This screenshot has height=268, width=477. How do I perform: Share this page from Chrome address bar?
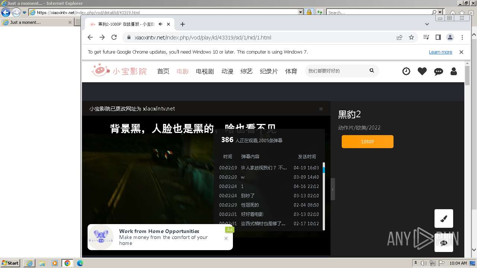399,37
